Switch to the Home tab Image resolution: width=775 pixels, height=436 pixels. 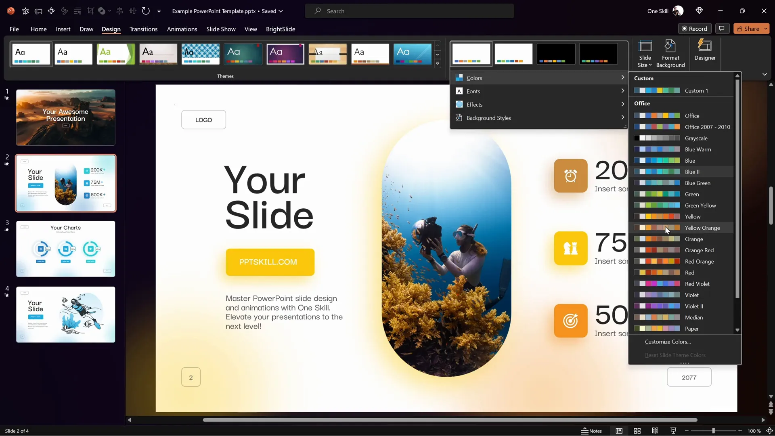(x=38, y=29)
